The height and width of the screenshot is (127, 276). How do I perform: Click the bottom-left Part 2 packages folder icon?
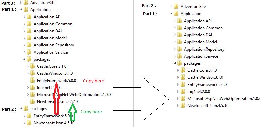tap(26, 109)
